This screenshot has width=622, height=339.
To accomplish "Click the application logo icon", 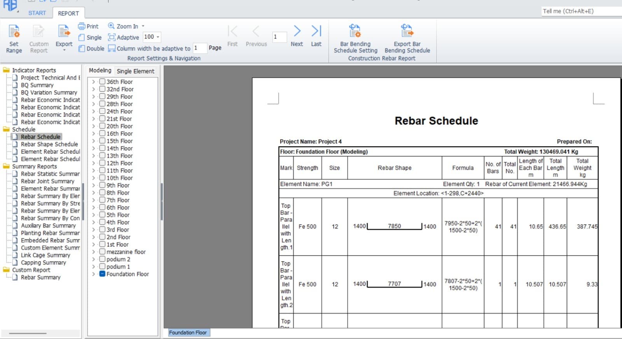I will [10, 5].
